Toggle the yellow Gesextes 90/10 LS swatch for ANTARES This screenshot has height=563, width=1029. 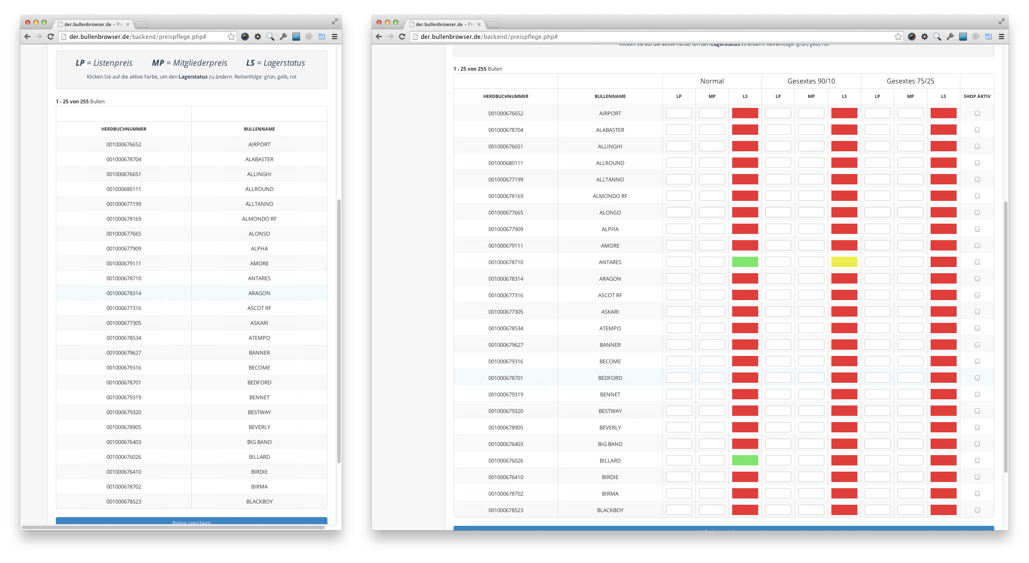[x=844, y=262]
